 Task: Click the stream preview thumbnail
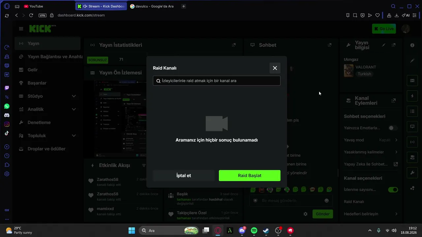point(120,119)
